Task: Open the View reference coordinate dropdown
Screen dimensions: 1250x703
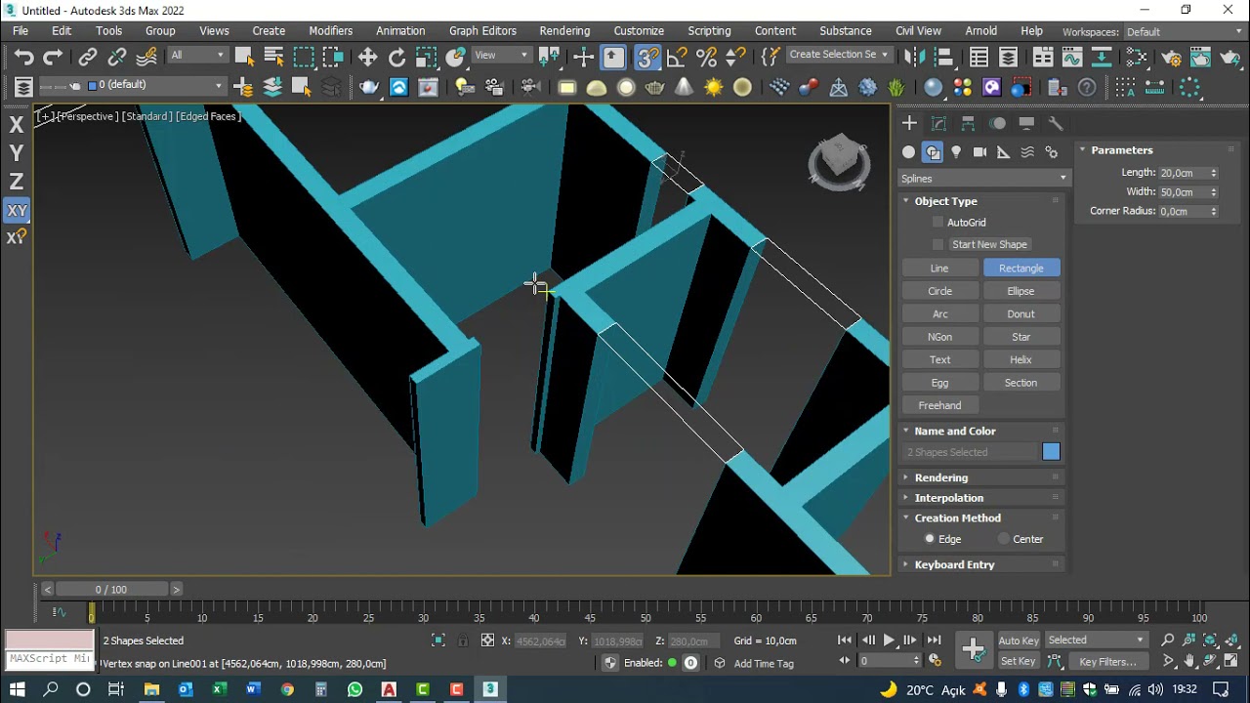Action: (502, 56)
